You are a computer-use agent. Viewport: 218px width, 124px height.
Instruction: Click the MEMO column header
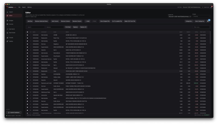click(67, 32)
